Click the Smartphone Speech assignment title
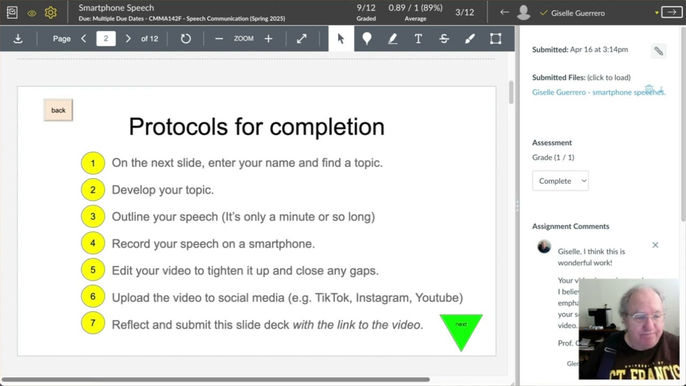Viewport: 686px width, 386px height. [x=116, y=8]
